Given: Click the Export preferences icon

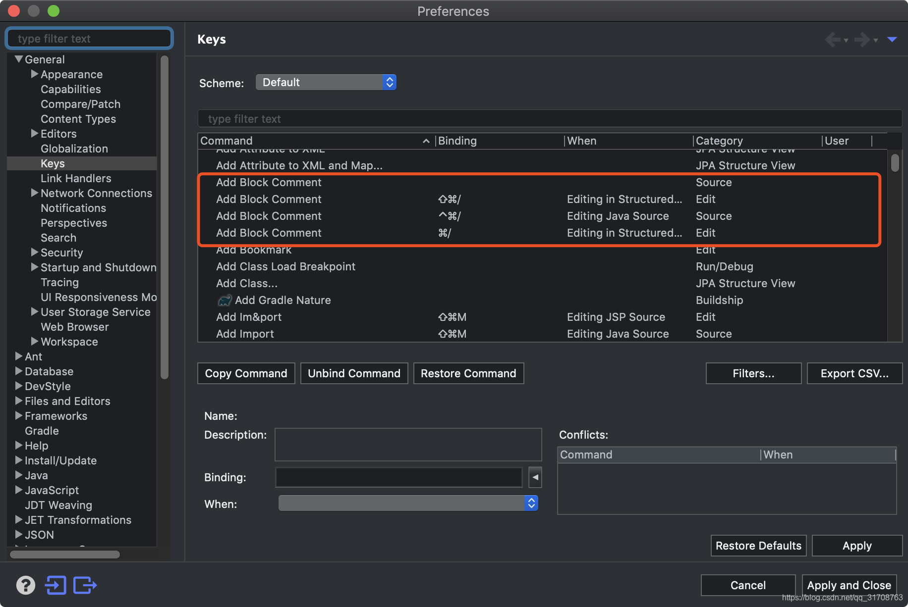Looking at the screenshot, I should coord(85,585).
